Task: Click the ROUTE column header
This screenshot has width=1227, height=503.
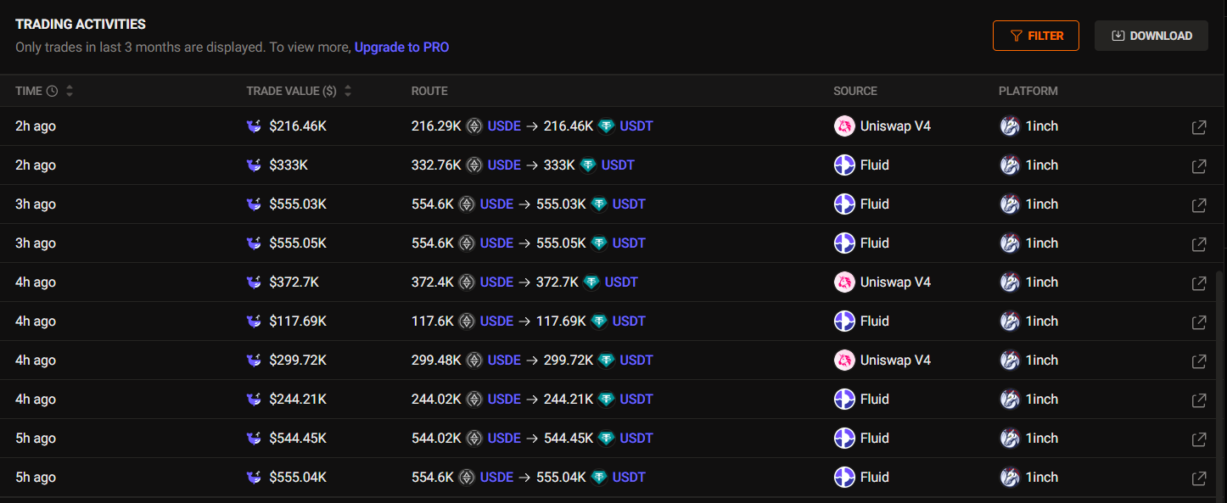Action: [x=429, y=91]
